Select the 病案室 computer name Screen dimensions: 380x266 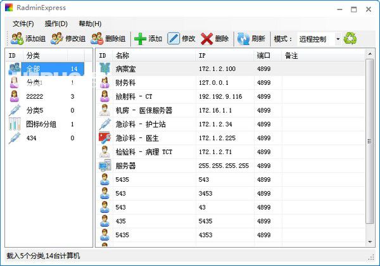pyautogui.click(x=125, y=69)
